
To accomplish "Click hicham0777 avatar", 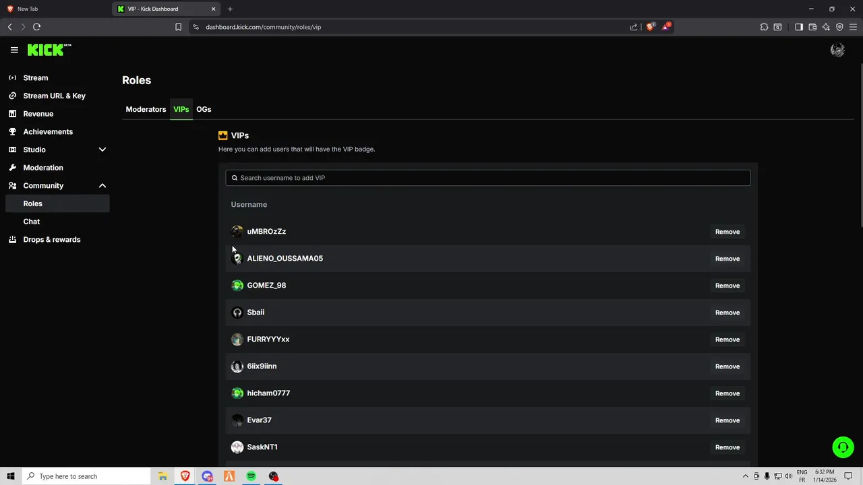I will tap(237, 393).
